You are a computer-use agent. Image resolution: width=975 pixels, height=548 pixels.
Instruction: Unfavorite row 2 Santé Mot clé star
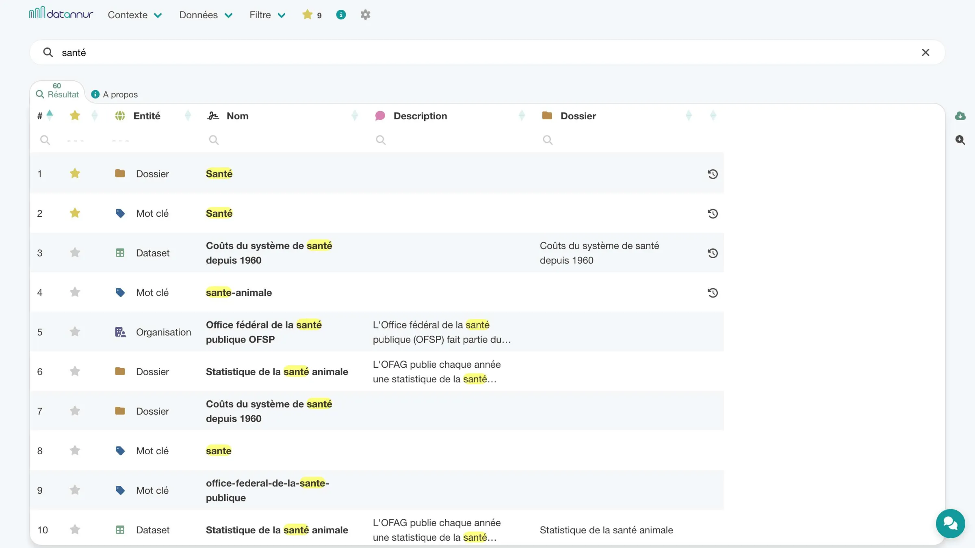pos(75,213)
